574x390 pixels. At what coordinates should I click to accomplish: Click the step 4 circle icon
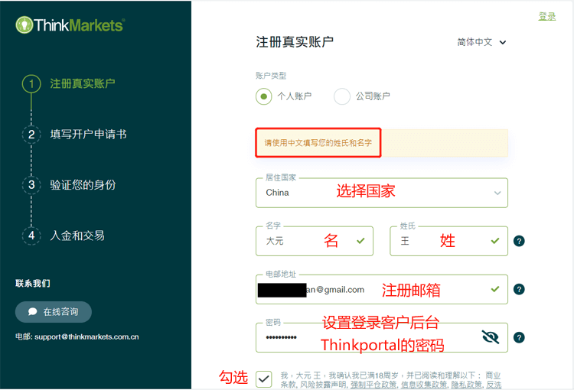31,236
